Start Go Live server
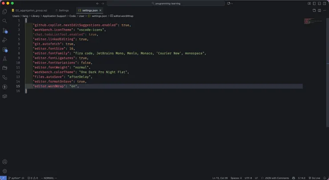Image resolution: width=329 pixels, height=180 pixels. (314, 178)
